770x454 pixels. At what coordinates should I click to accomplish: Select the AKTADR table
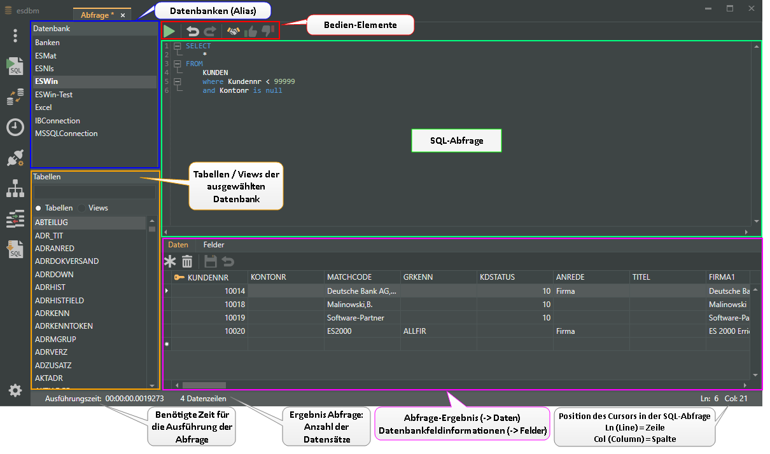tap(90, 378)
